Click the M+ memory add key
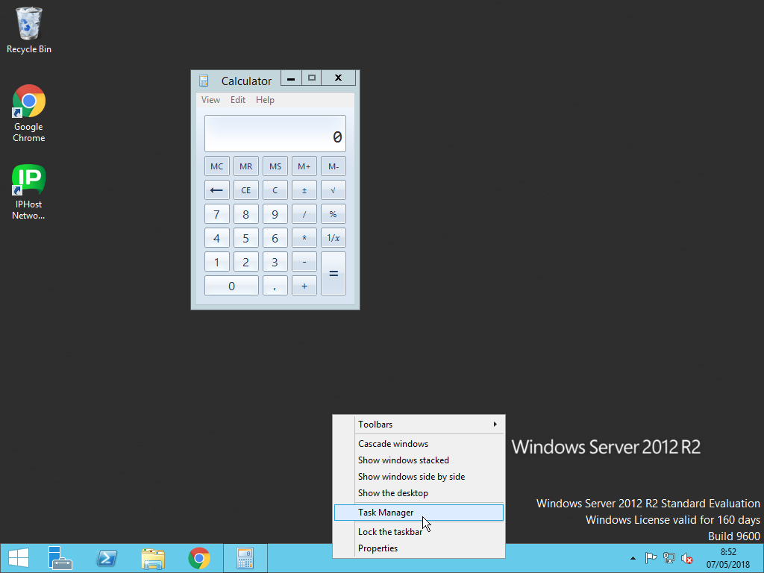 [x=304, y=166]
